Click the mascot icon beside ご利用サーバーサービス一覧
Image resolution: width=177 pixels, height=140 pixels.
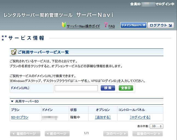pos(13,52)
